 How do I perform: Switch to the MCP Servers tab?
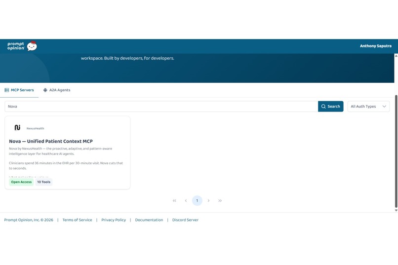[x=19, y=90]
